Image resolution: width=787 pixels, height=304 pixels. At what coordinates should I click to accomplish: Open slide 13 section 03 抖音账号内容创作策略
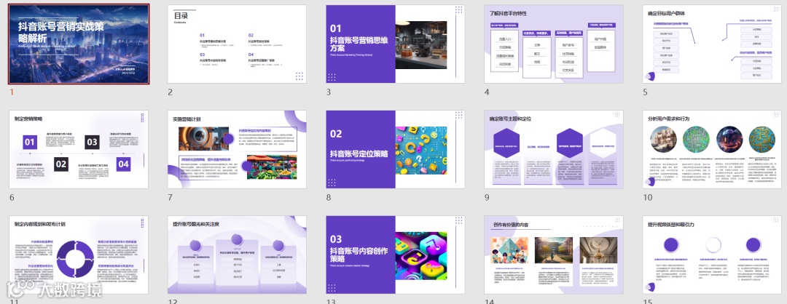396,255
